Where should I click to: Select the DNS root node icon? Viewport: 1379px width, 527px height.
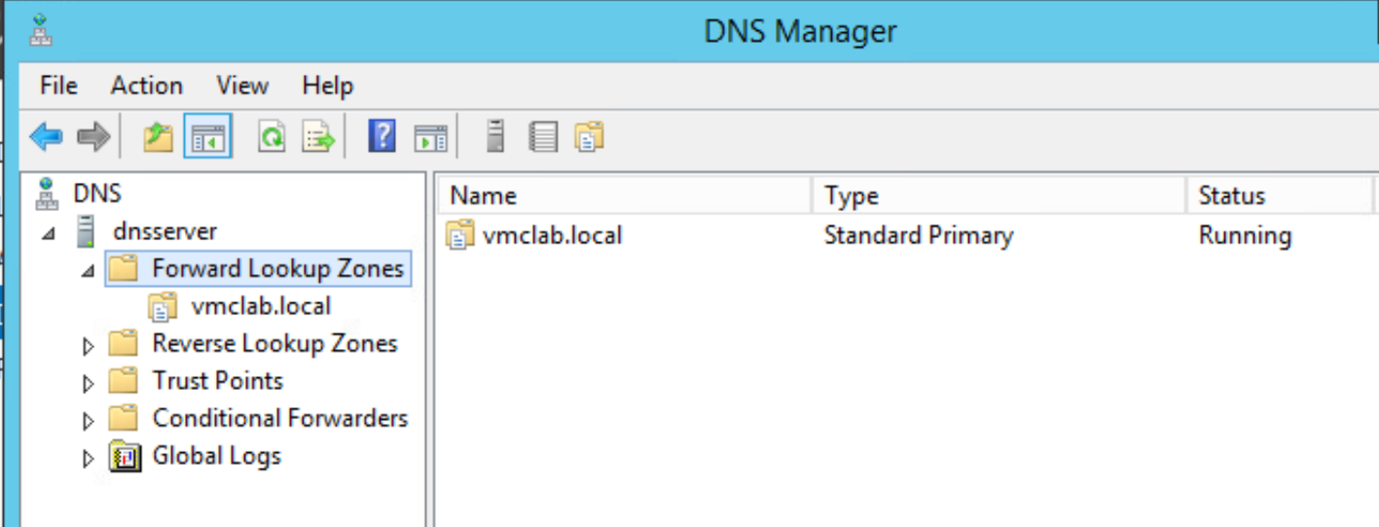coord(47,193)
